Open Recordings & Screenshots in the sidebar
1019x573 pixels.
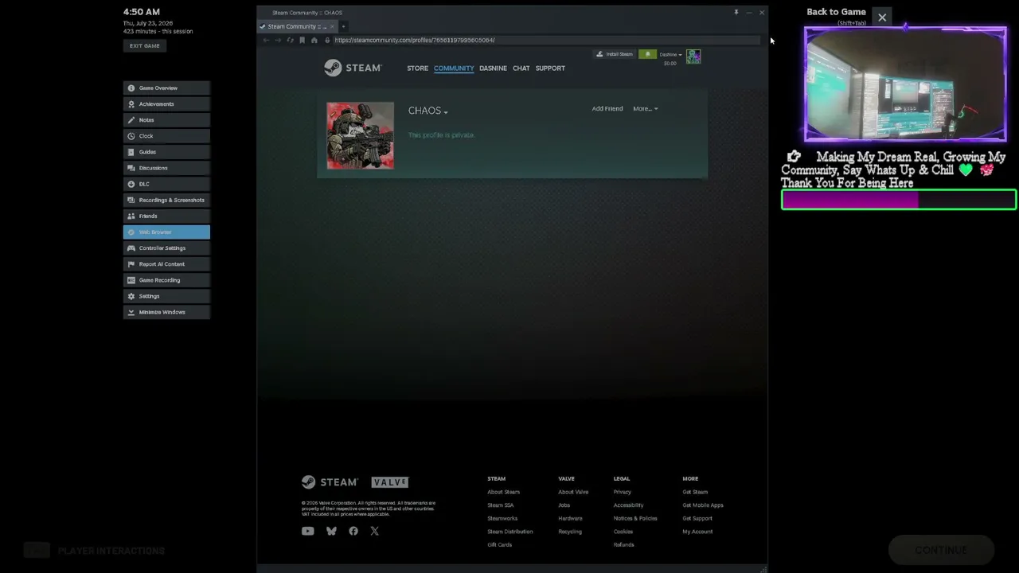click(166, 200)
